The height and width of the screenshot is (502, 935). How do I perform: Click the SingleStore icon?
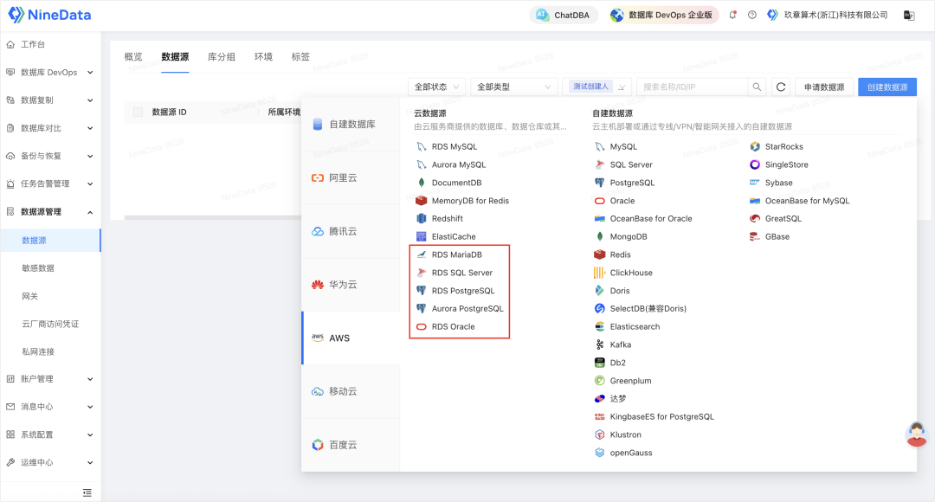pyautogui.click(x=755, y=164)
